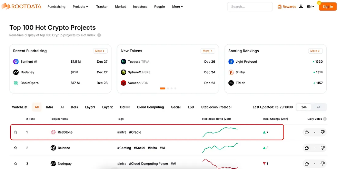Open the Tracker nav item
The width and height of the screenshot is (338, 169).
[102, 7]
